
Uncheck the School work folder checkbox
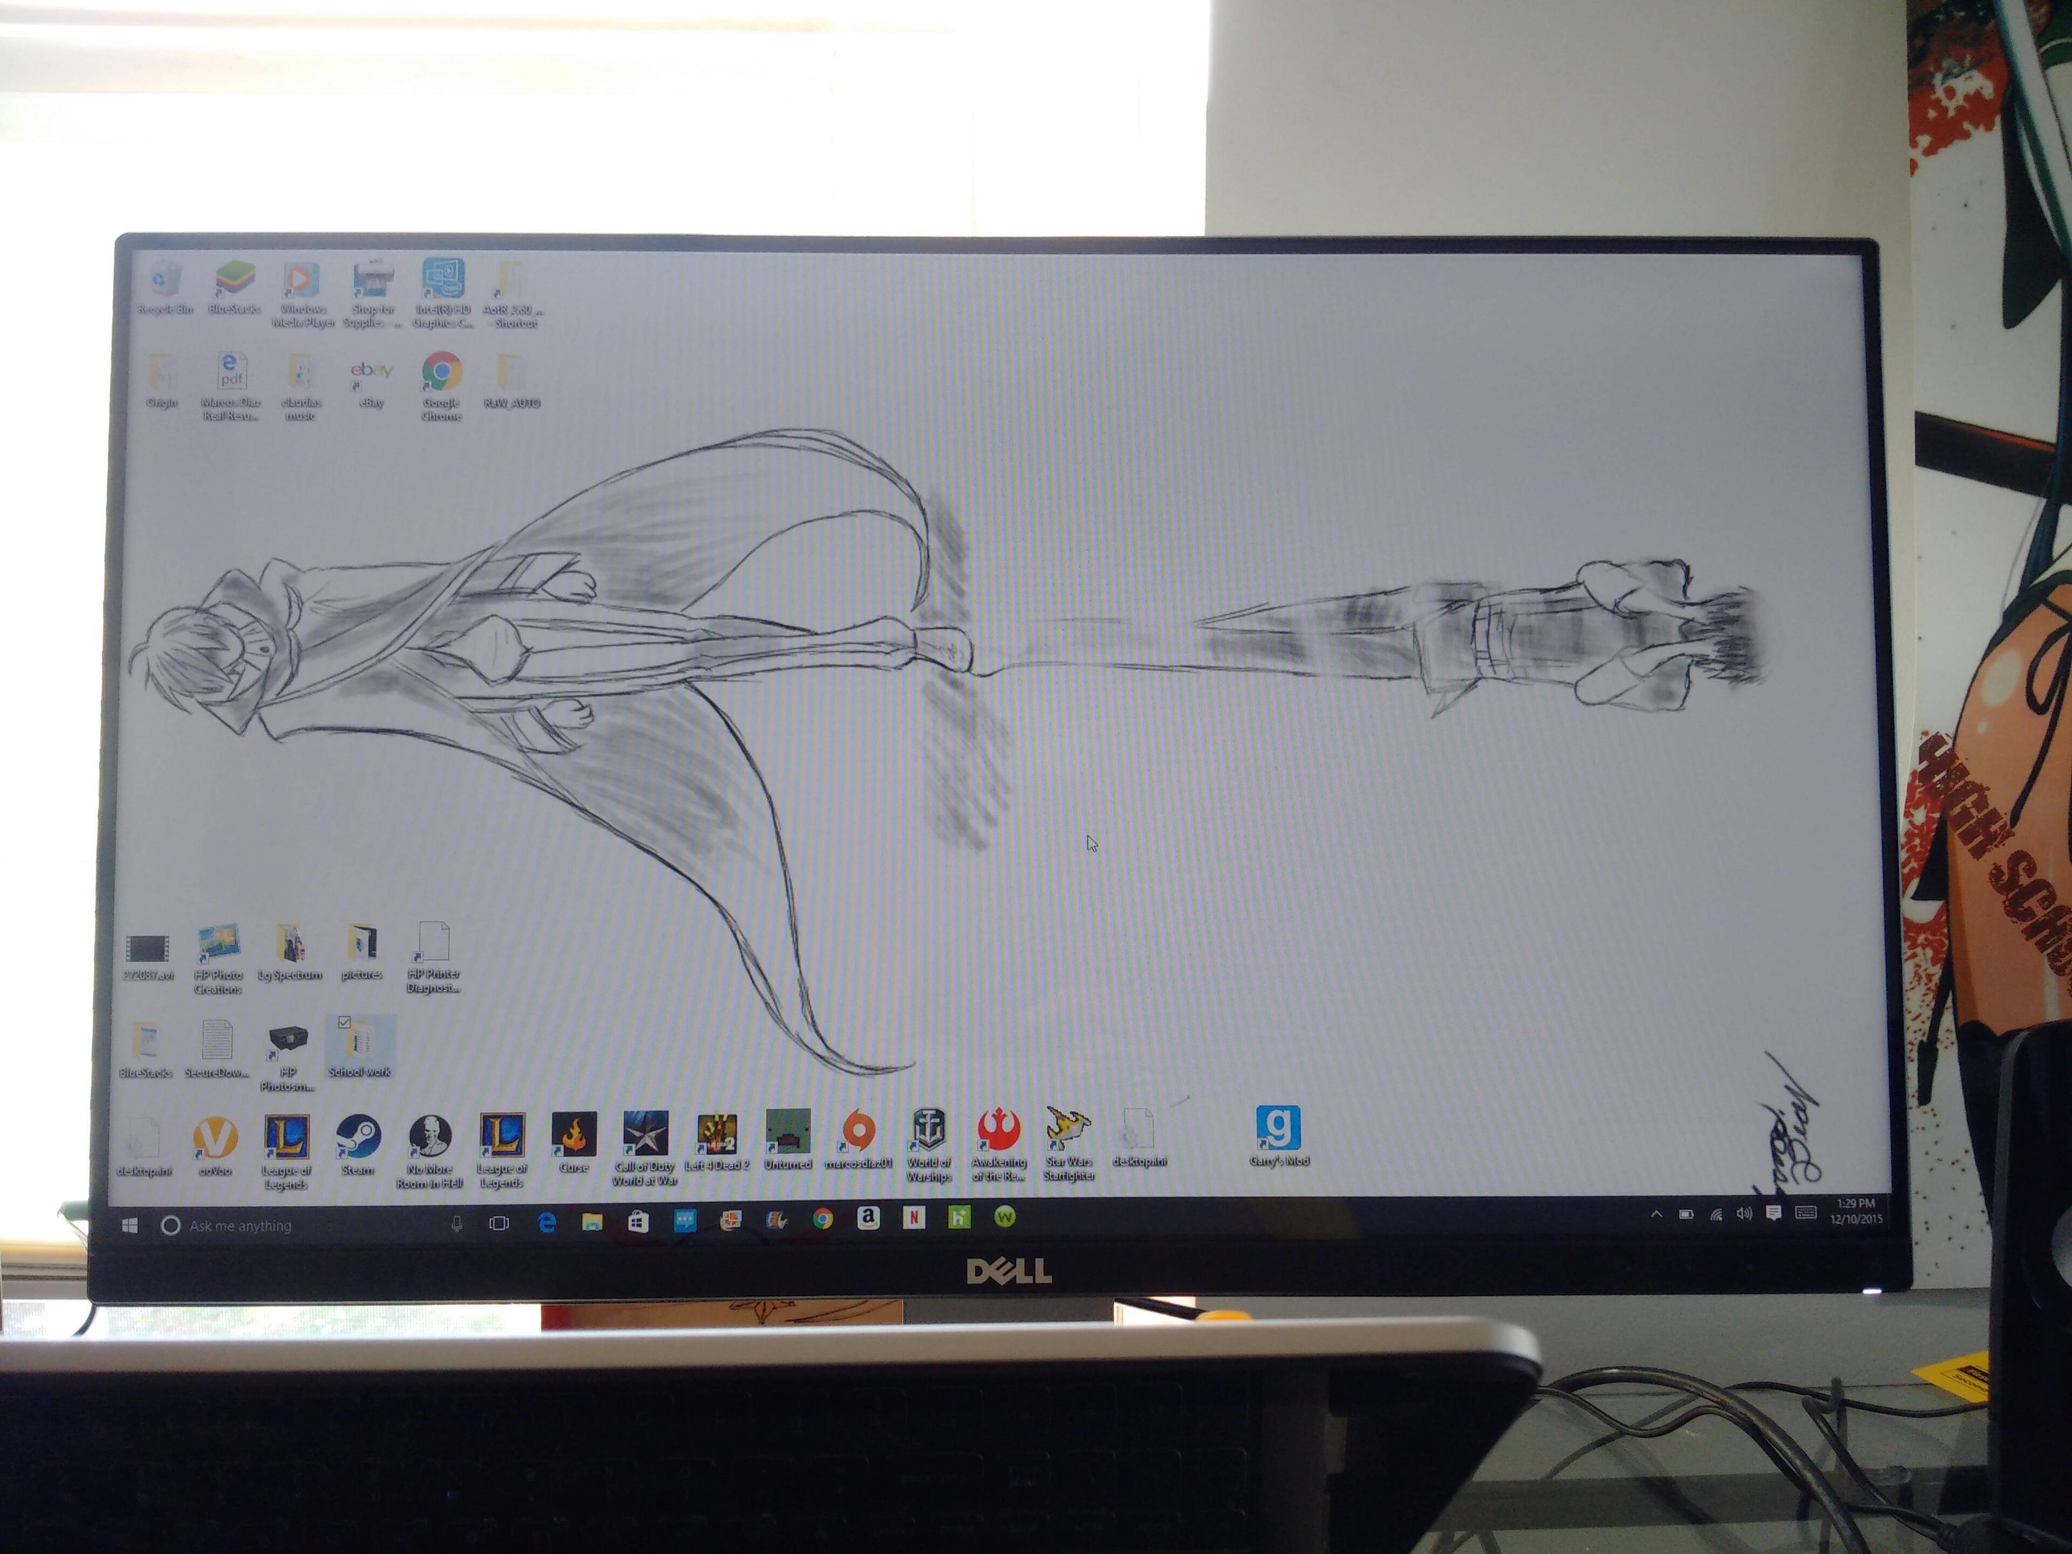coord(344,1022)
